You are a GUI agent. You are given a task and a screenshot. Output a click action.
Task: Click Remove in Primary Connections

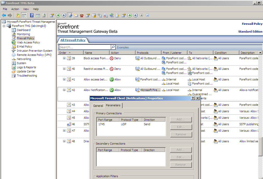click(181, 135)
